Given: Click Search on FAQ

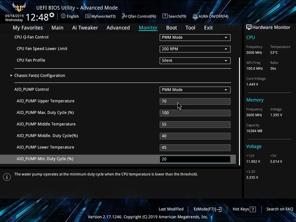Looking at the screenshot, I should tap(280, 209).
